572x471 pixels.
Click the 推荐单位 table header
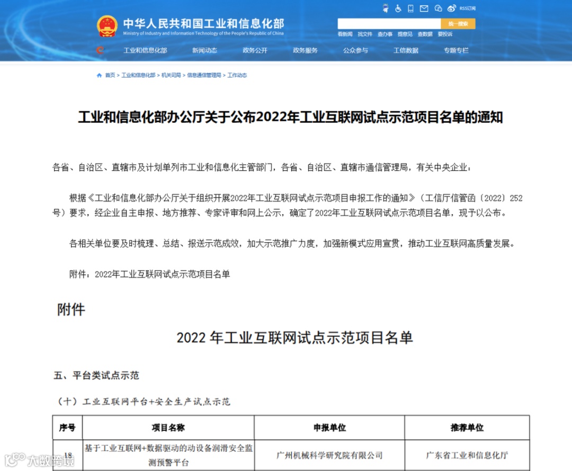tap(467, 428)
